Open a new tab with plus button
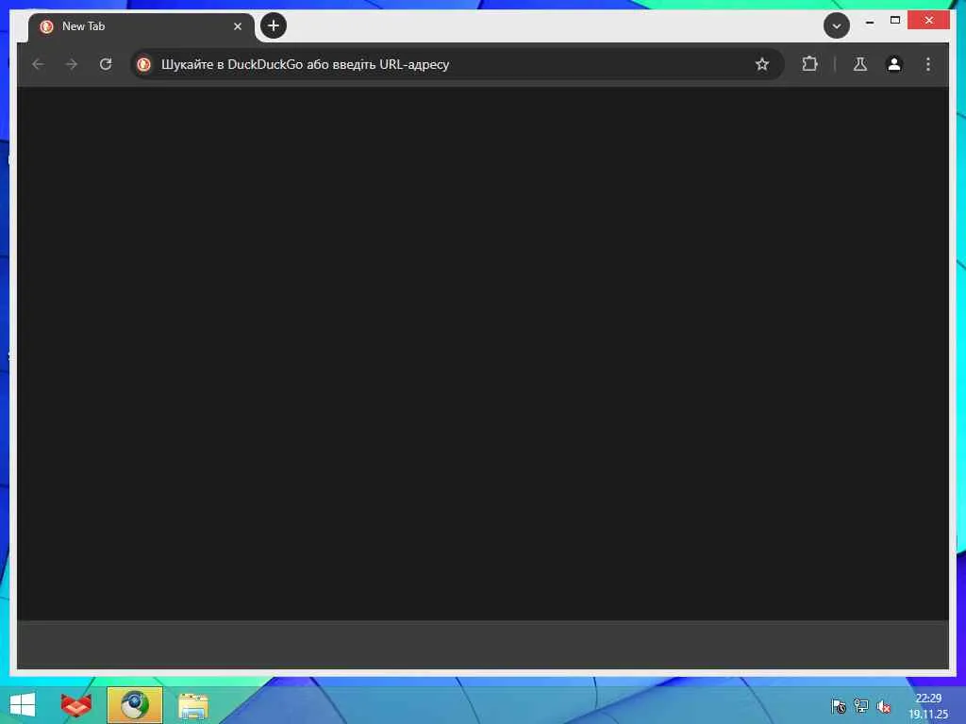This screenshot has width=966, height=724. [x=274, y=25]
